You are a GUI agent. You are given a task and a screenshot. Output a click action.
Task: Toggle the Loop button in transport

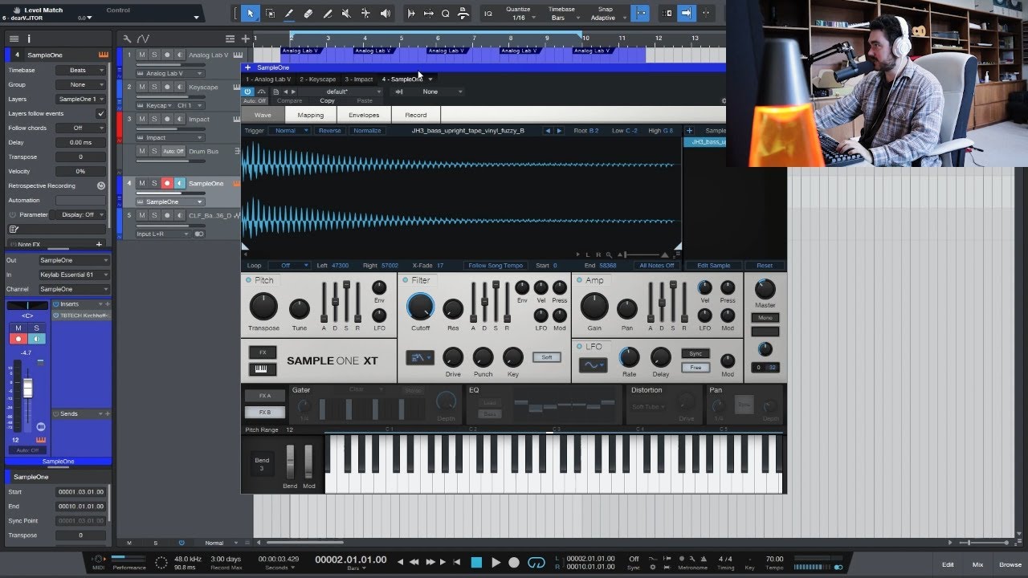click(536, 563)
